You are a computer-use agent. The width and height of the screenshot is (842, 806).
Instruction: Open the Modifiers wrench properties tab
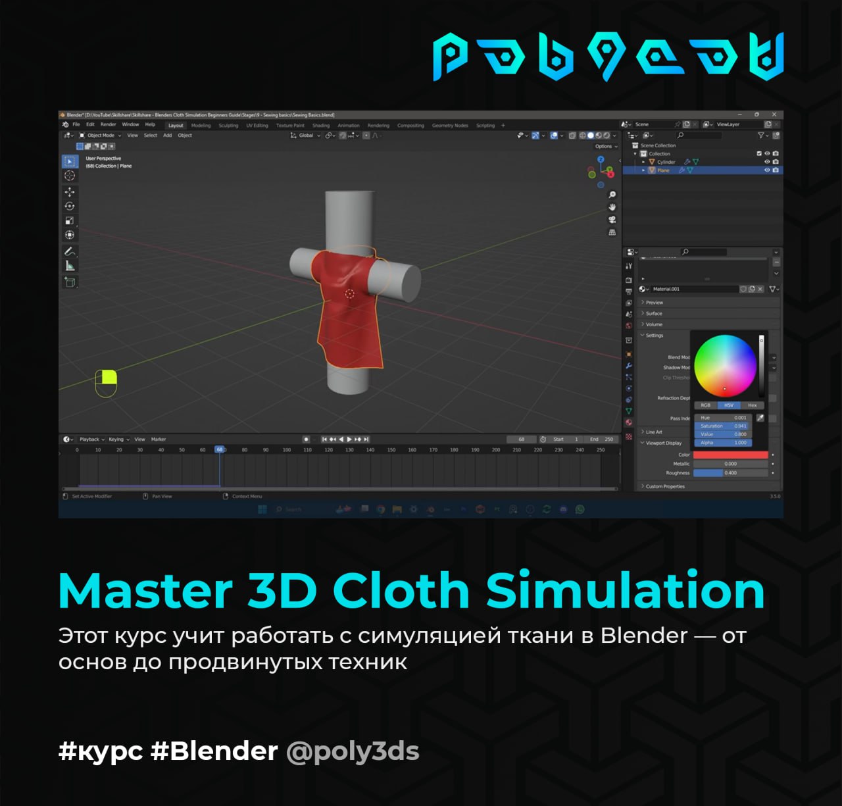[629, 366]
